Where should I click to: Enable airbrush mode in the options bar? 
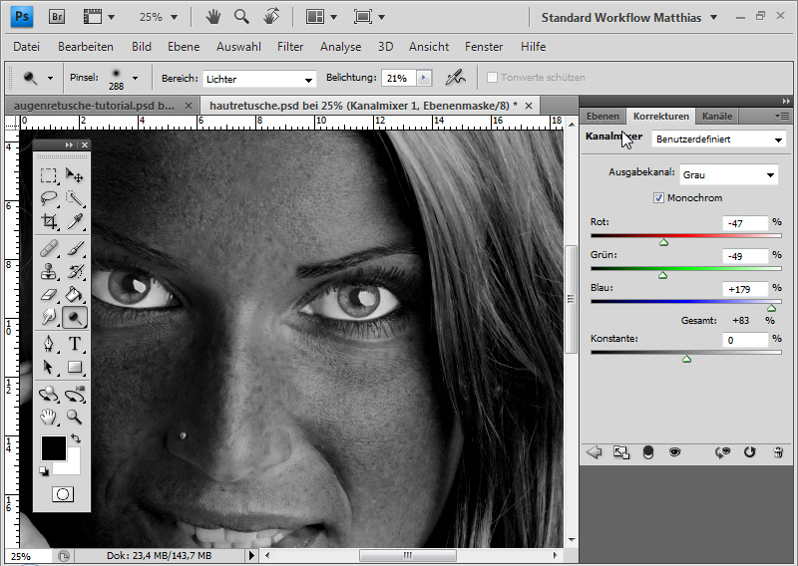click(456, 78)
